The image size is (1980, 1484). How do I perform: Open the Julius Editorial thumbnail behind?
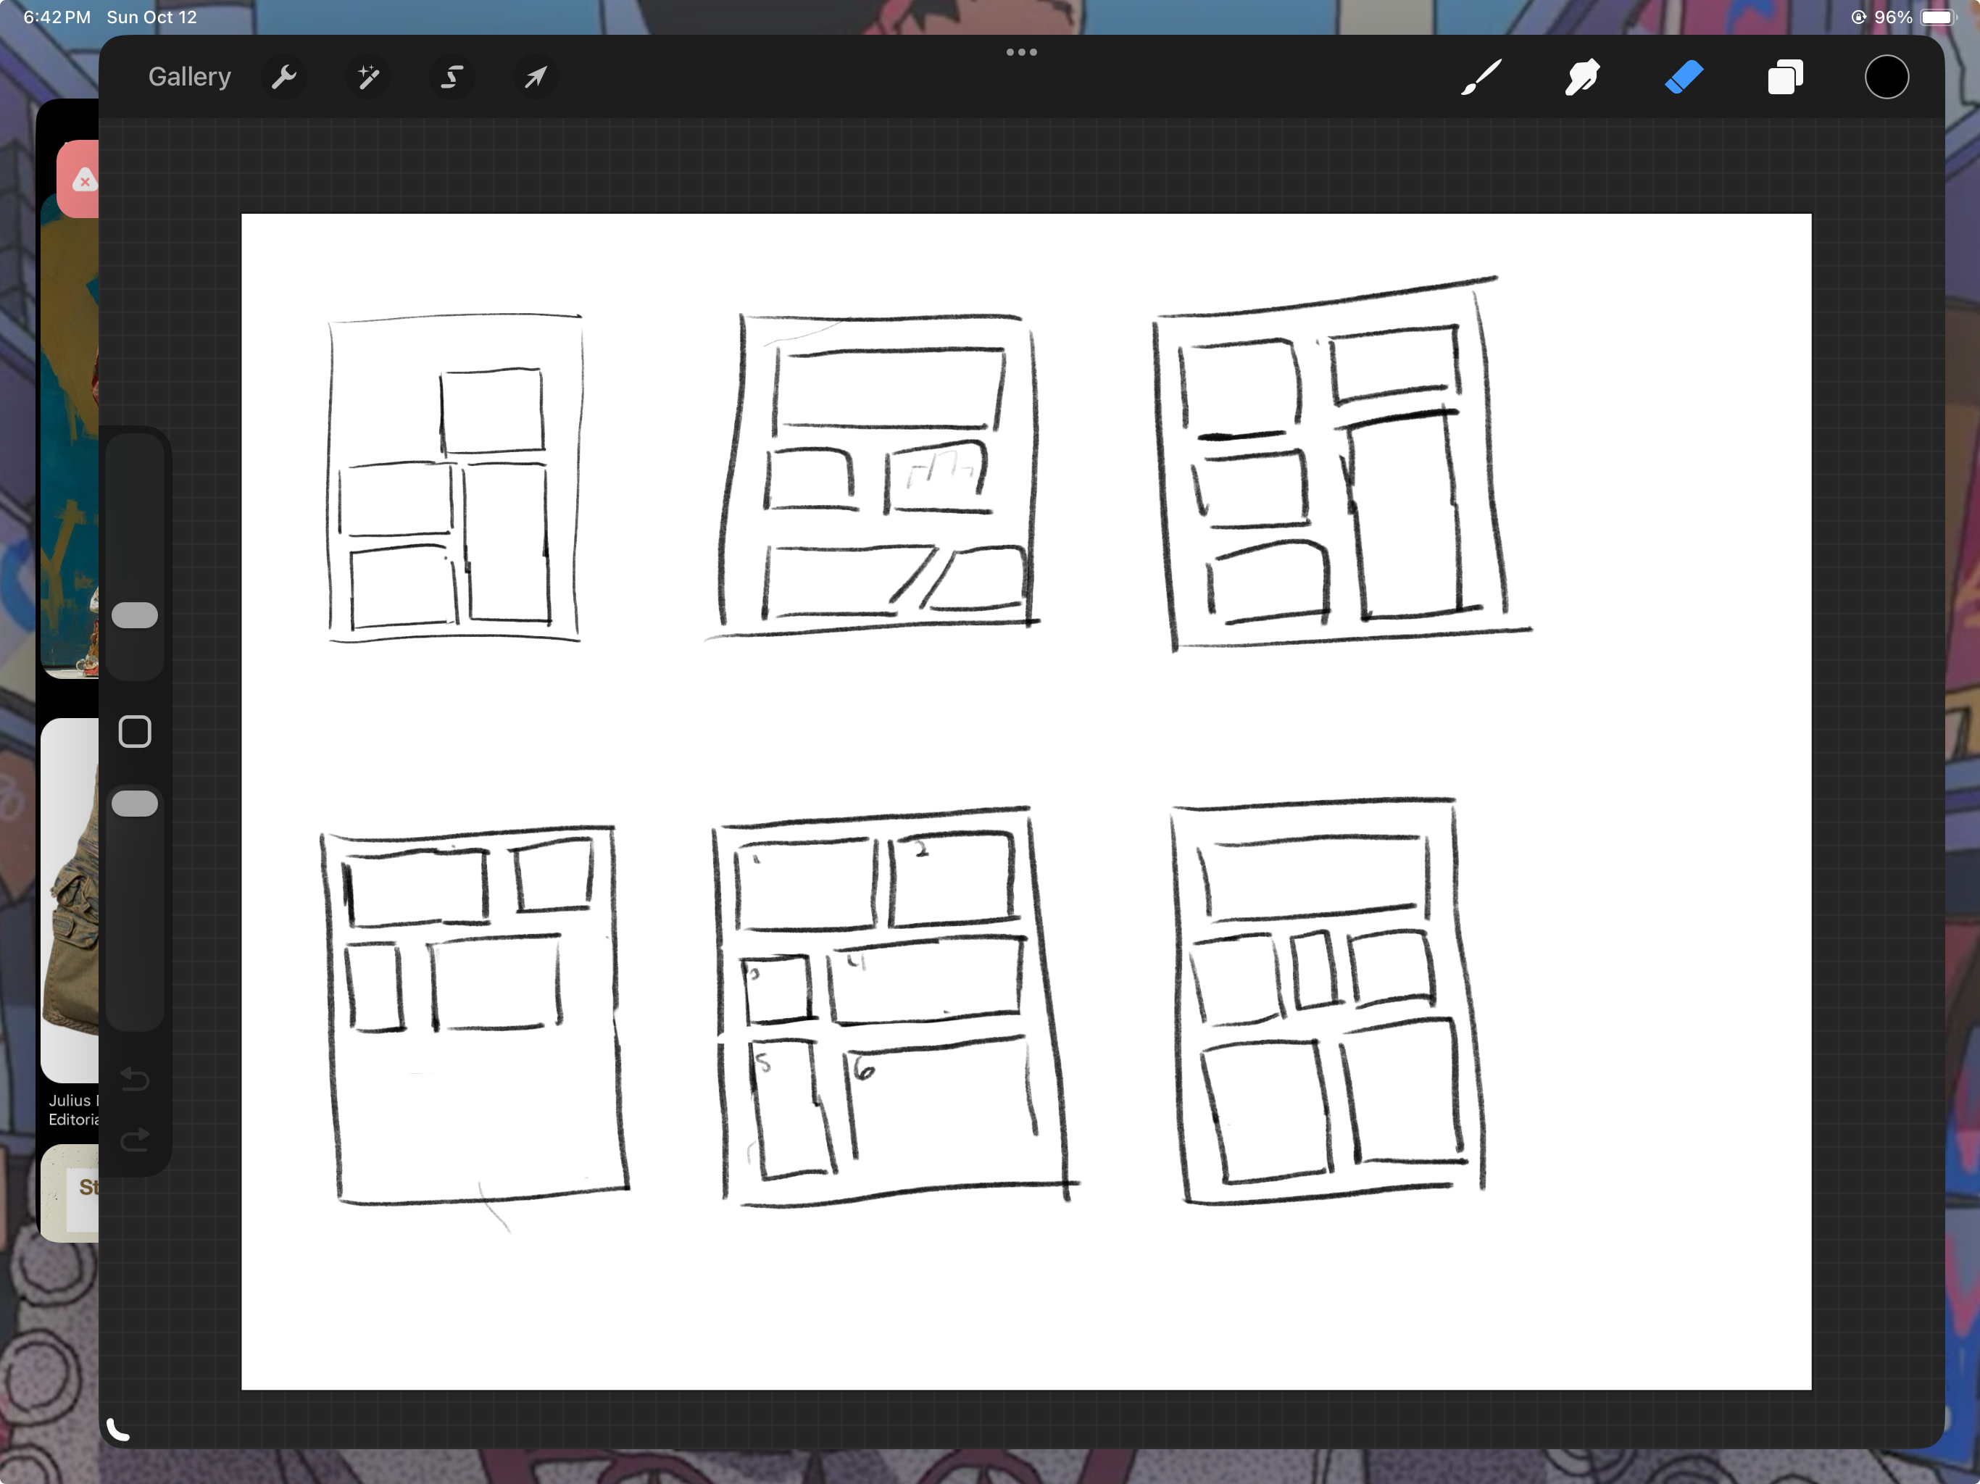(x=70, y=899)
